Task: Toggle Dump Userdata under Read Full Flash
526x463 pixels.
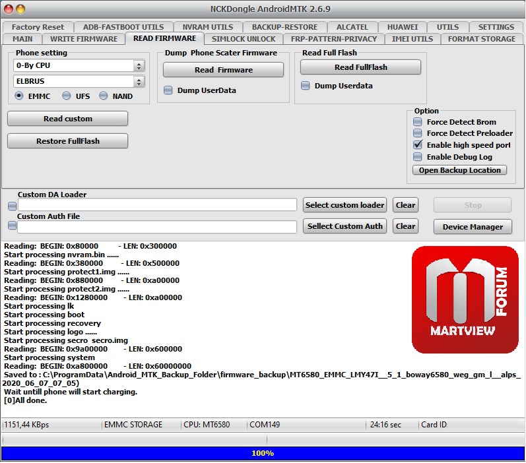Action: tap(306, 86)
